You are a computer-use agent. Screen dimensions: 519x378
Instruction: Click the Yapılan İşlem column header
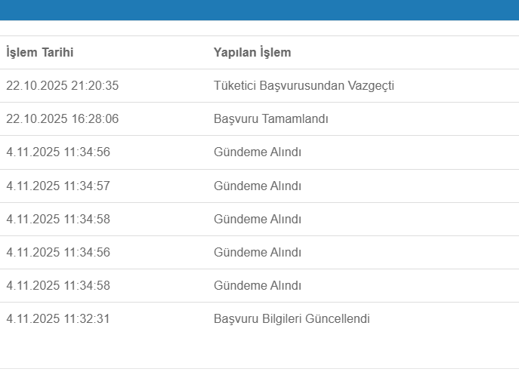252,53
